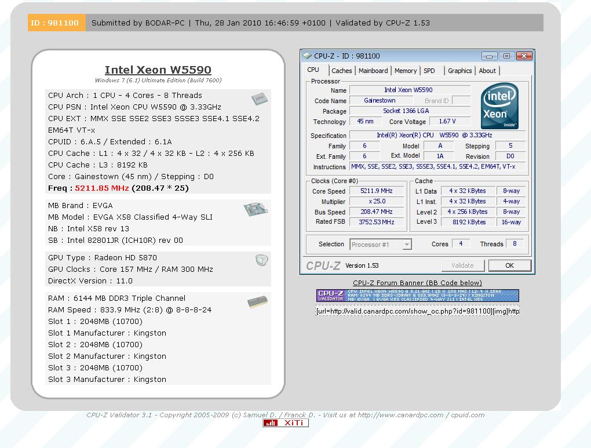The width and height of the screenshot is (591, 448).
Task: Click the Package field Socket 1366 LGA
Action: click(x=410, y=111)
